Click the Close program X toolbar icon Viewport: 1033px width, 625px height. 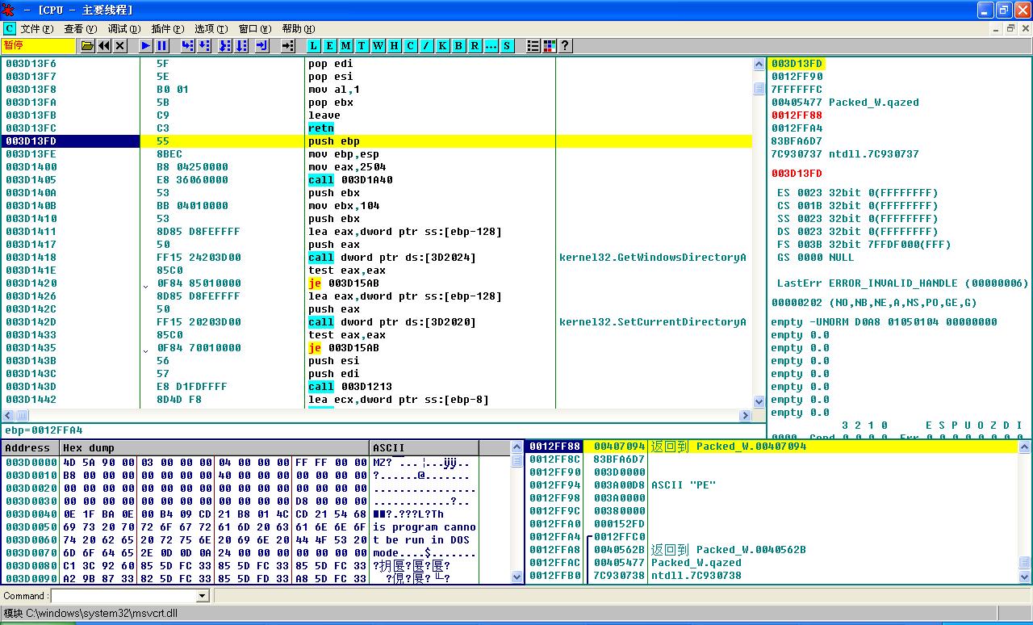[120, 46]
